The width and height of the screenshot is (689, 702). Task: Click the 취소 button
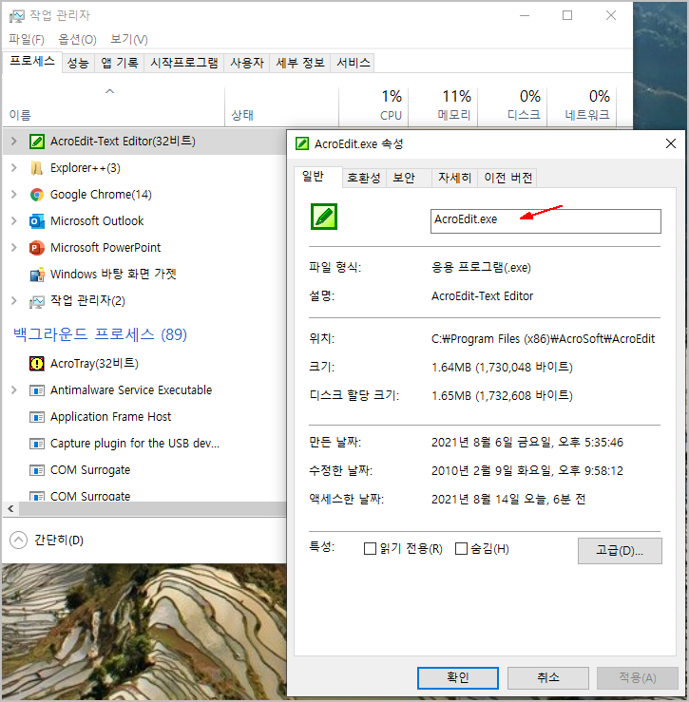coord(548,678)
